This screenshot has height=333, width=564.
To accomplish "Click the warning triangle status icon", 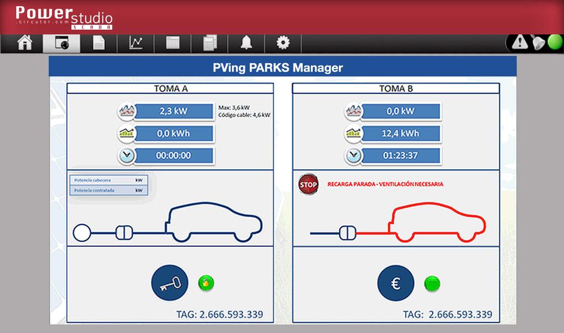I will tap(520, 42).
